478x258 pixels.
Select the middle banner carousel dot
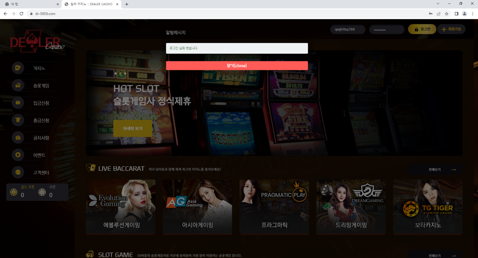click(120, 74)
